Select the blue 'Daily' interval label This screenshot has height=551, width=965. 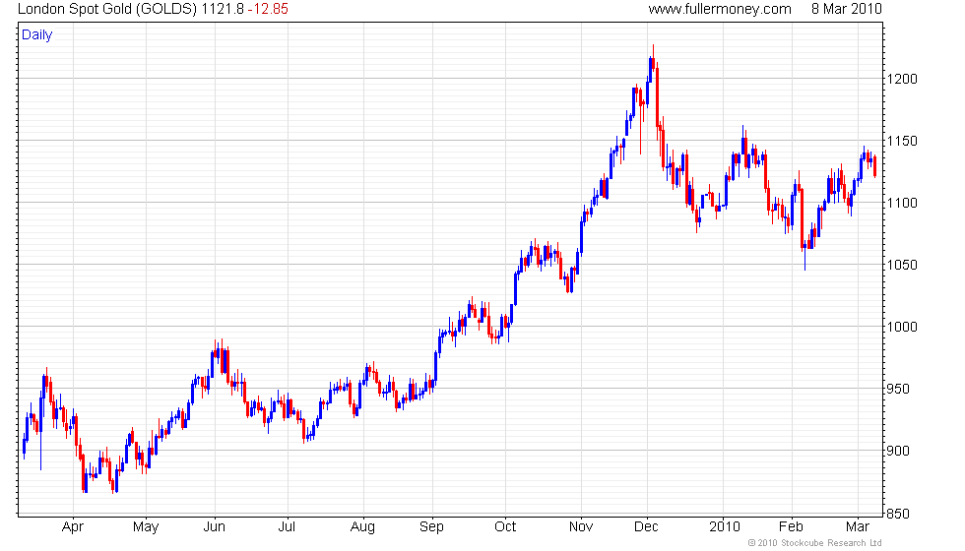pyautogui.click(x=37, y=35)
